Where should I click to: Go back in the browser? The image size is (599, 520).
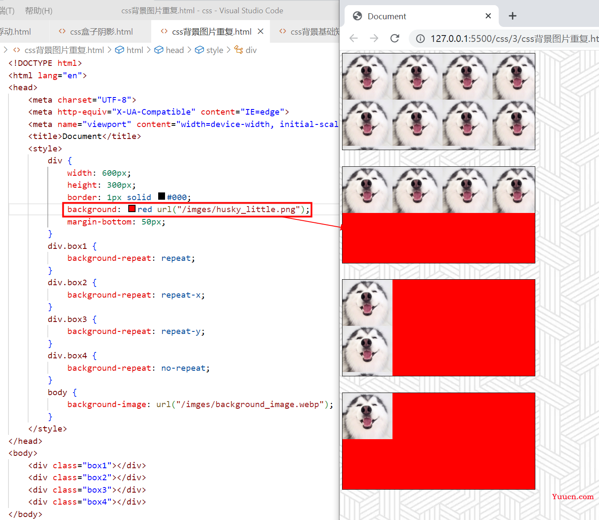click(x=354, y=38)
